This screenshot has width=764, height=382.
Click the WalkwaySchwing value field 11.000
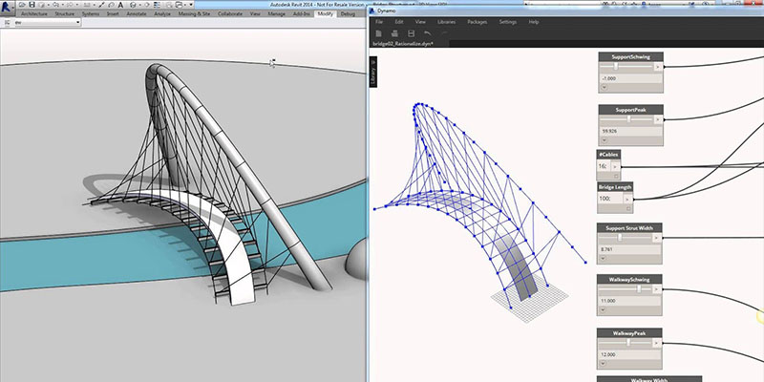click(x=629, y=301)
